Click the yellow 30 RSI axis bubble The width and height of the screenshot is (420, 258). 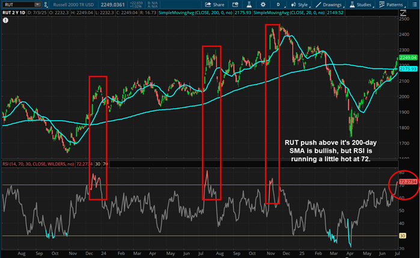403,236
